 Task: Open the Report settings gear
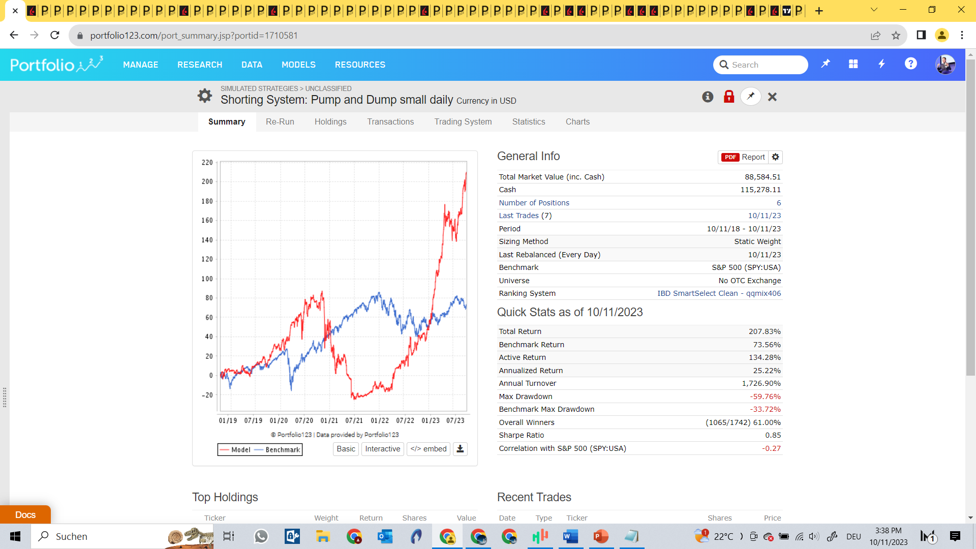(775, 157)
